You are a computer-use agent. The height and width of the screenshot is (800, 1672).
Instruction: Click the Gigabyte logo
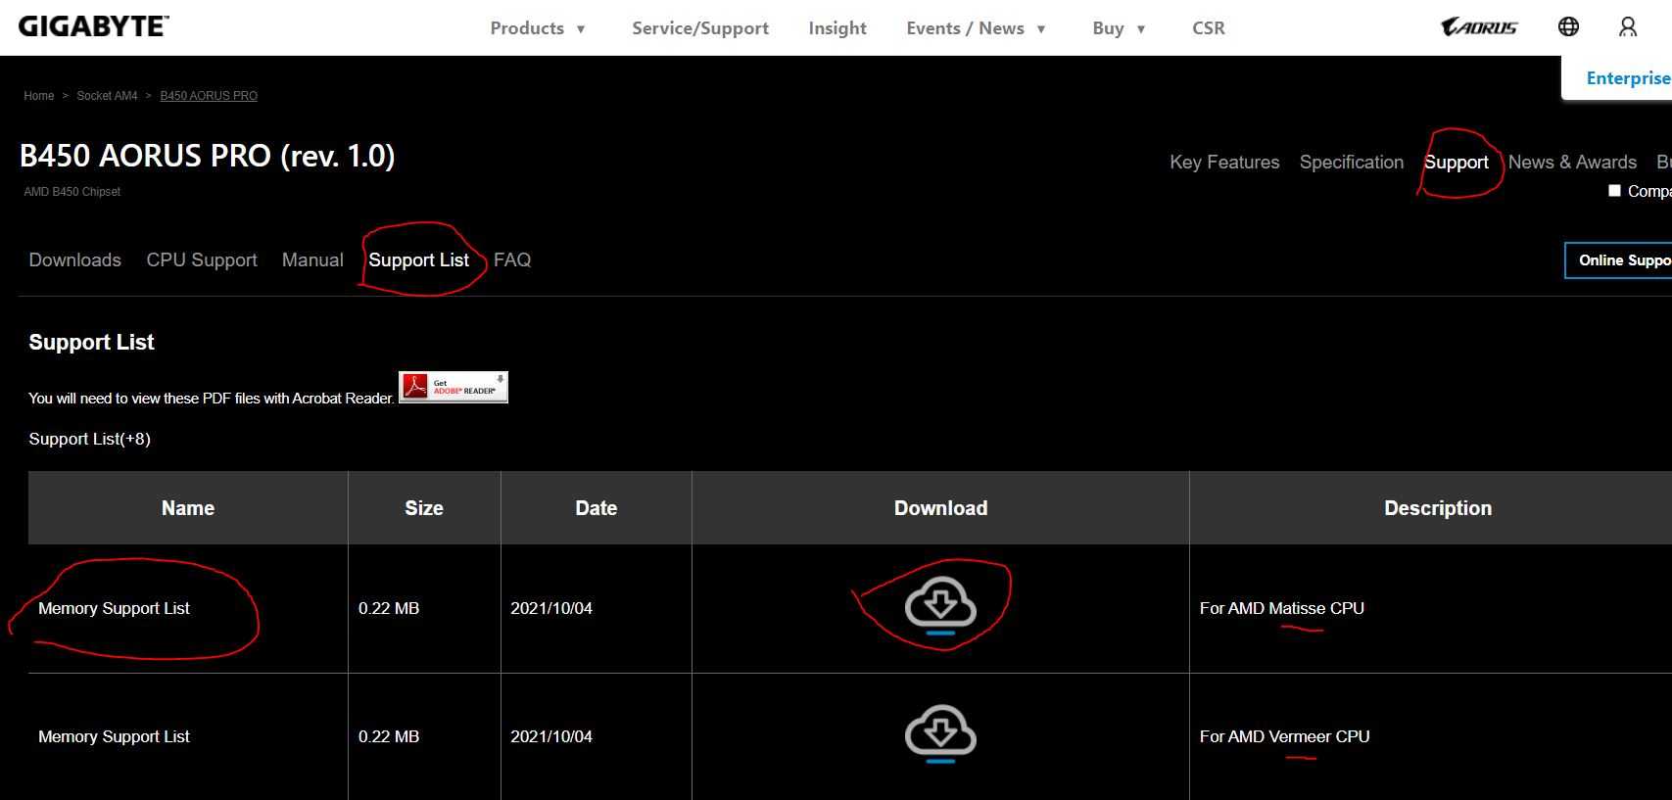tap(93, 27)
